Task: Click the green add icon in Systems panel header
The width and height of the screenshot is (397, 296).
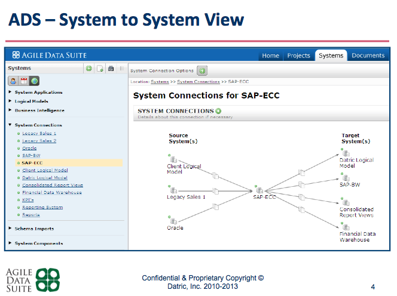Action: [89, 68]
